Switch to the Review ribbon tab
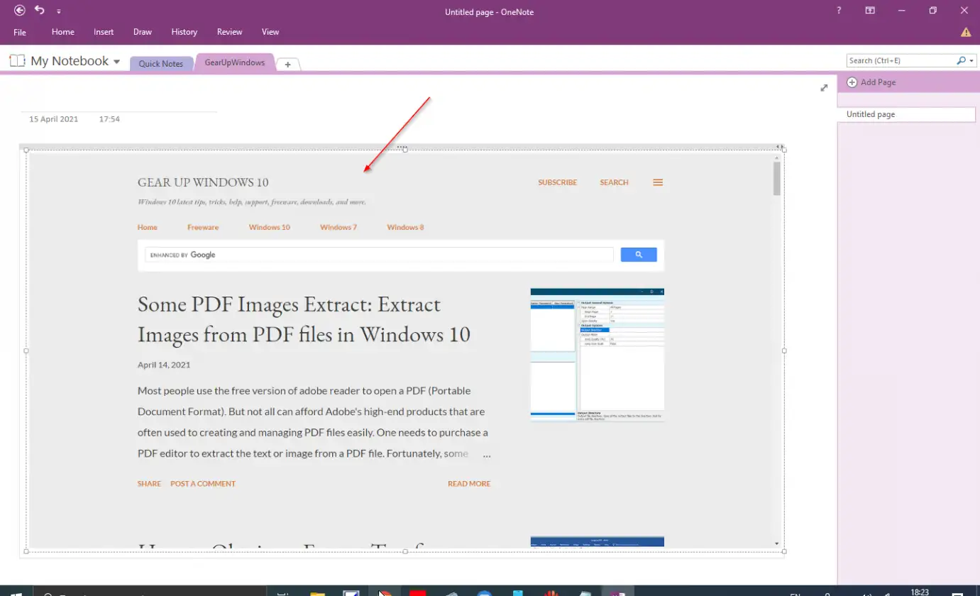Viewport: 980px width, 596px height. [x=230, y=32]
